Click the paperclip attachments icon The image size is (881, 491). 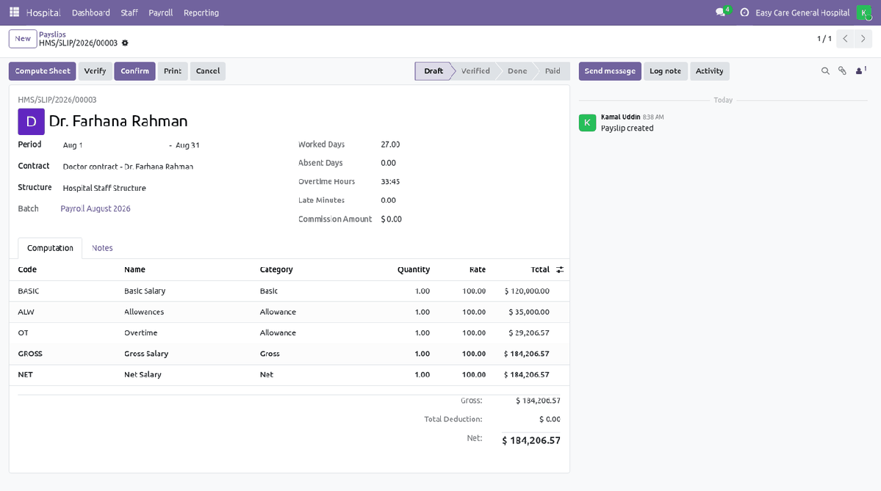point(842,71)
